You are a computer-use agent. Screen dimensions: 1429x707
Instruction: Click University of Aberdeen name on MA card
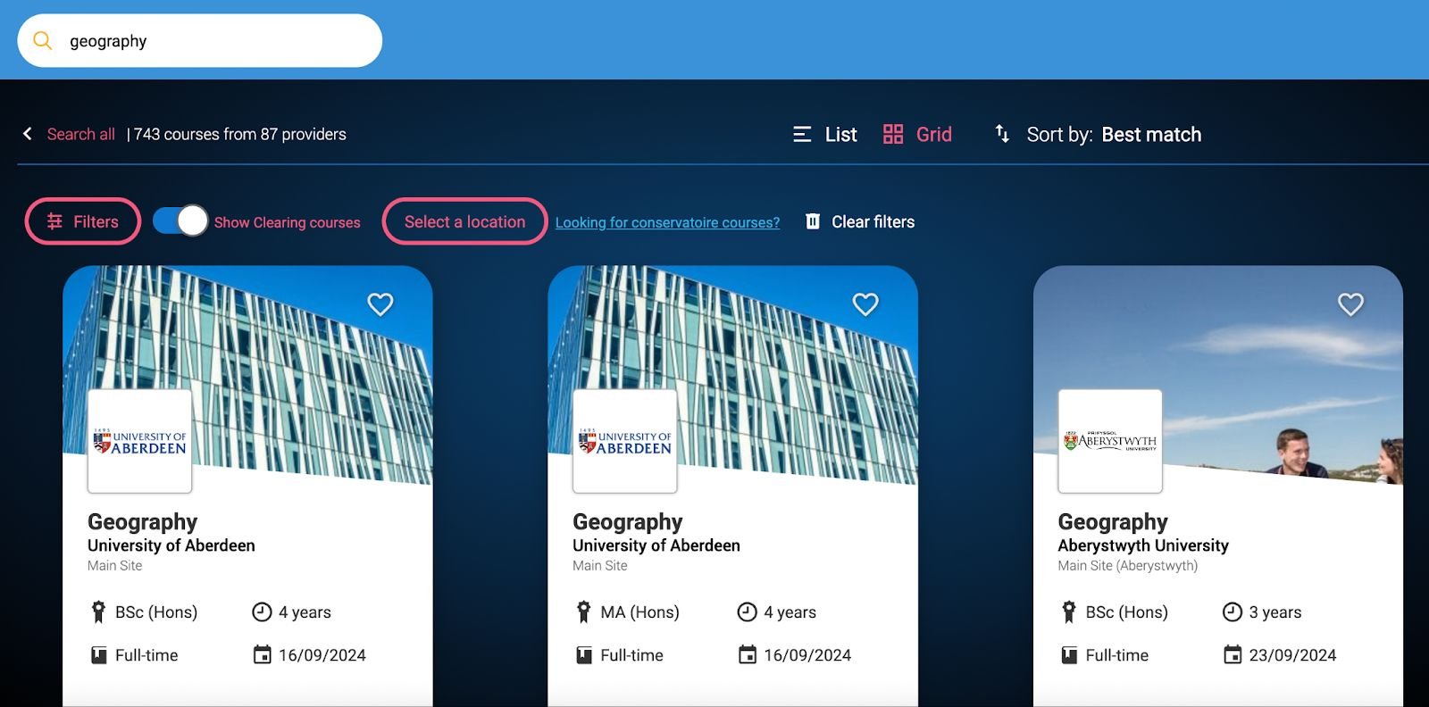(656, 545)
